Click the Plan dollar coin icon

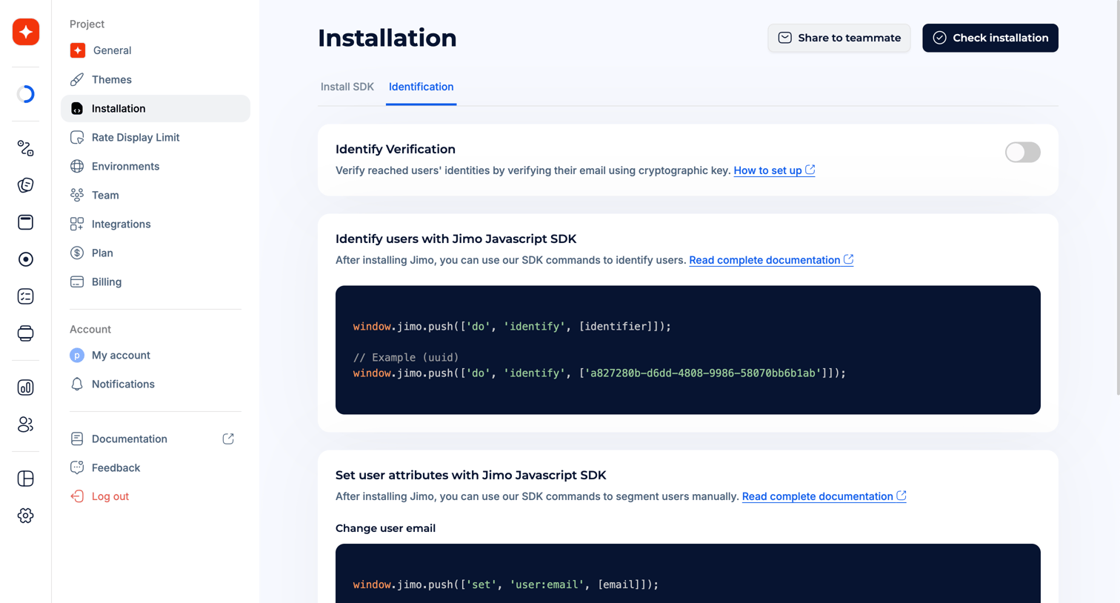pyautogui.click(x=77, y=253)
